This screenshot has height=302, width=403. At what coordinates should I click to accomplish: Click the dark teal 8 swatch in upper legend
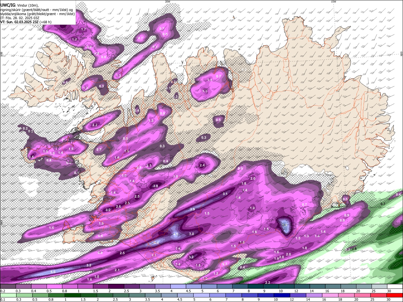(255, 286)
